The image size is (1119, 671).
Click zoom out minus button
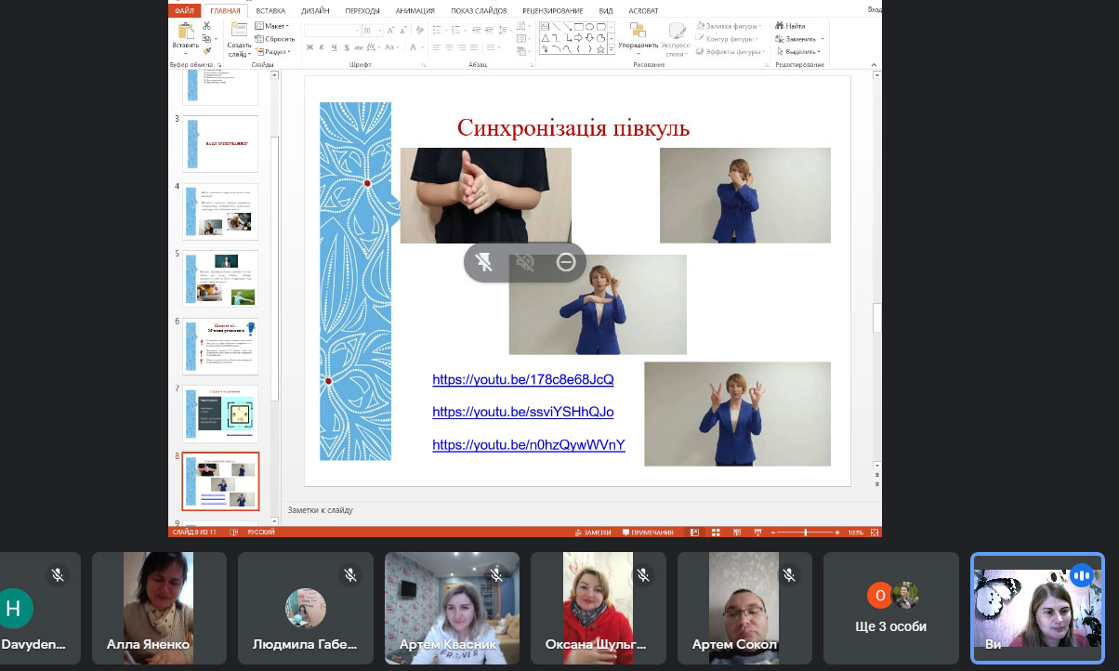click(x=772, y=533)
